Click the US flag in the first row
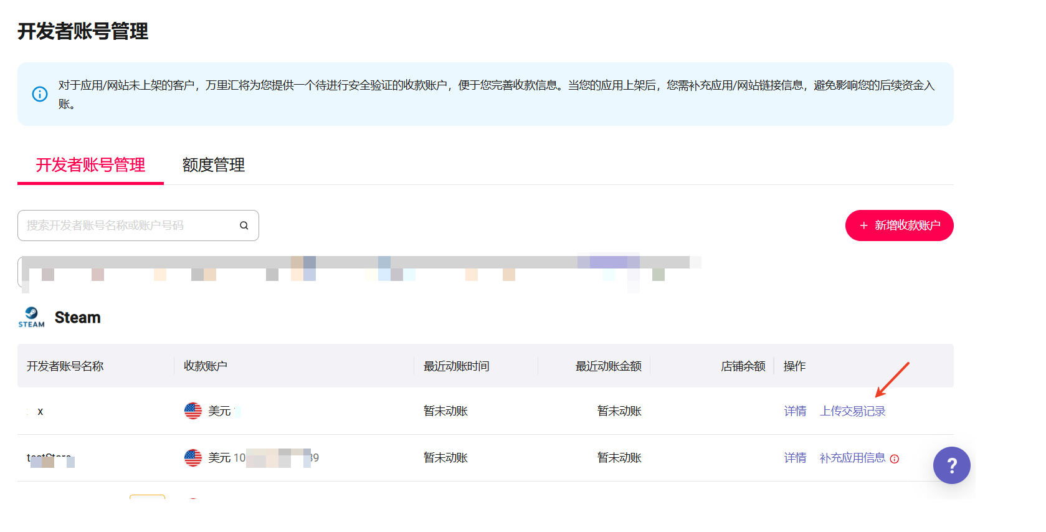 193,411
